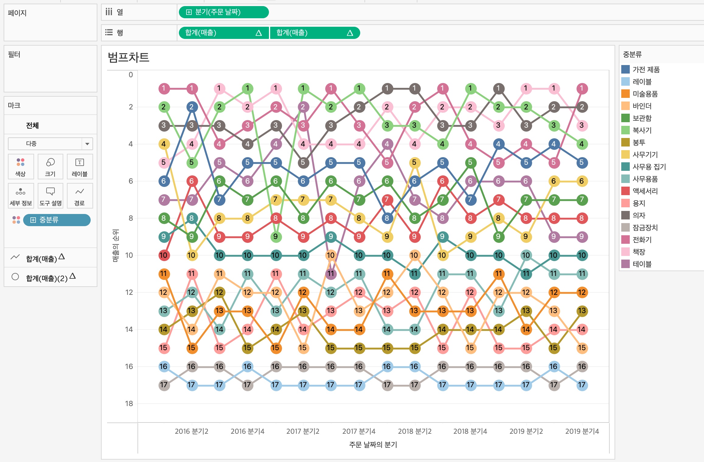
Task: Expand the 중분류 pill hierarchy plus
Action: tap(33, 220)
